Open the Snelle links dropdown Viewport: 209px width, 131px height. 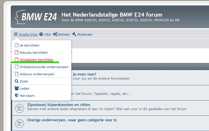28,34
